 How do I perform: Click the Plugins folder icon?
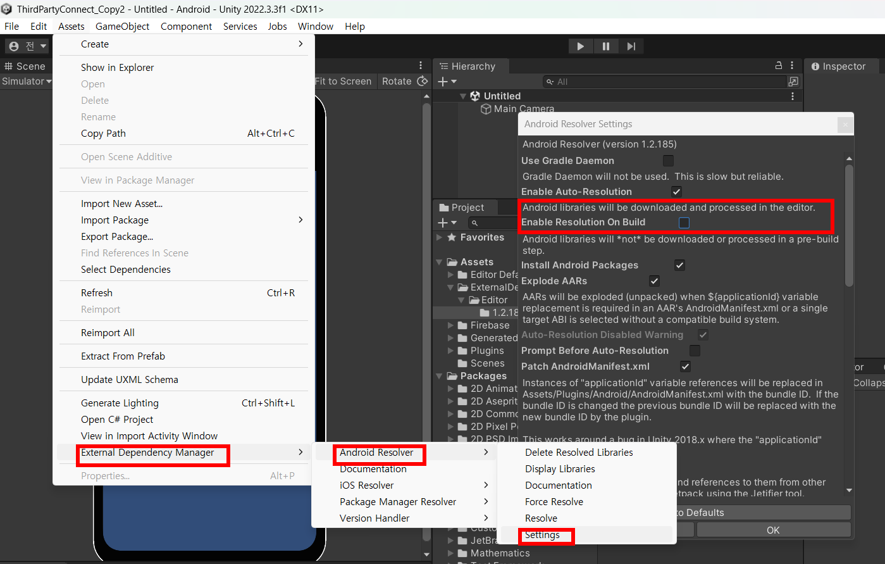pos(462,351)
